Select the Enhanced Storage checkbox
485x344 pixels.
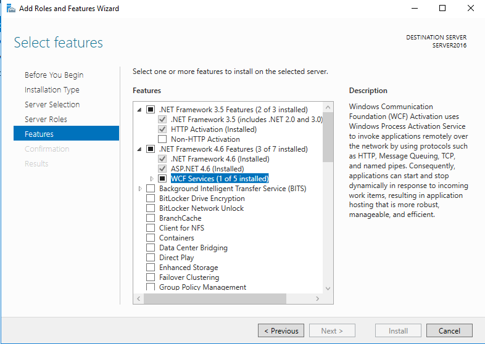pyautogui.click(x=151, y=268)
